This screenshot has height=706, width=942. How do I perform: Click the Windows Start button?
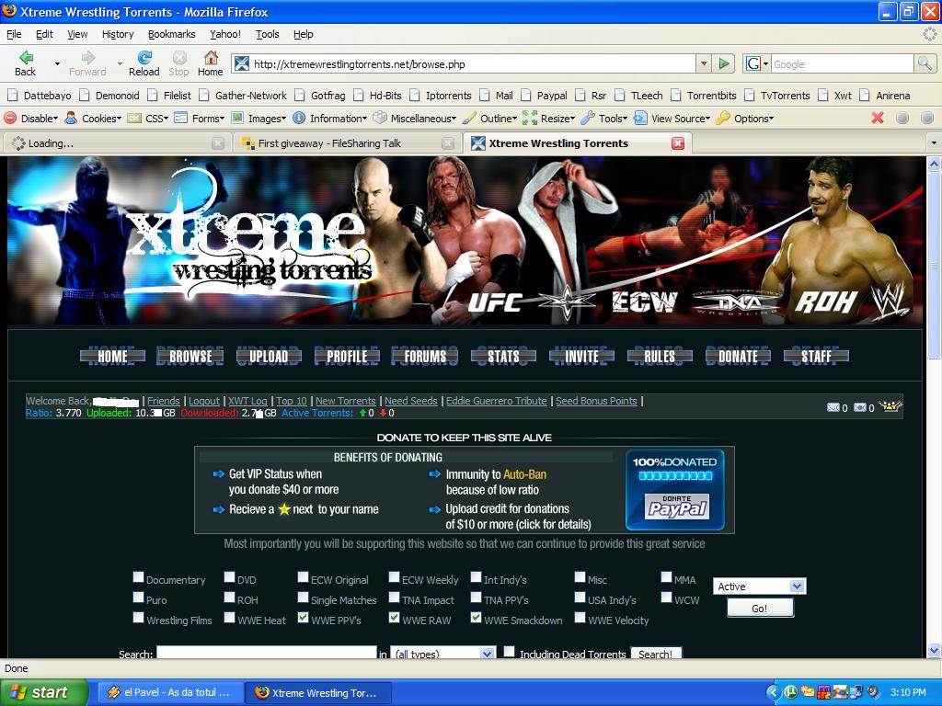pyautogui.click(x=44, y=692)
